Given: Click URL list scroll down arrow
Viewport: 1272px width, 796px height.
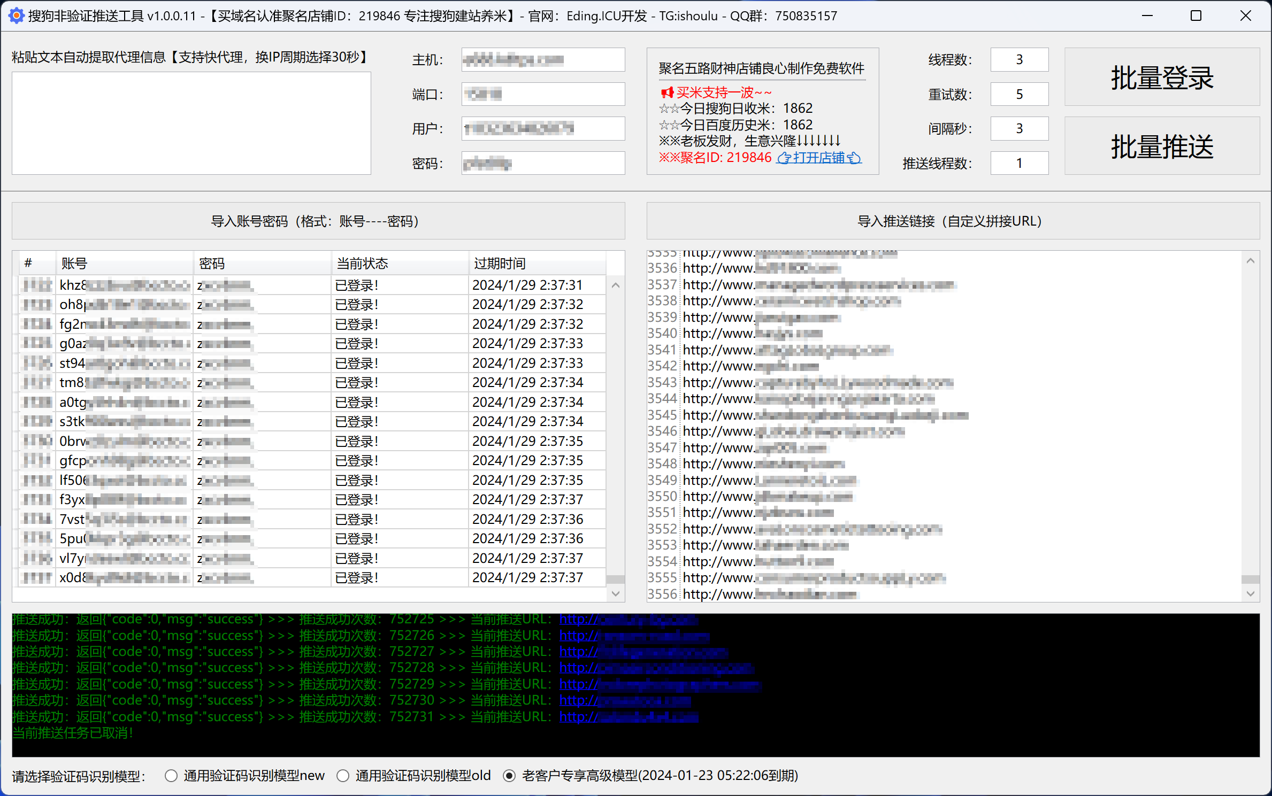Looking at the screenshot, I should [1251, 593].
